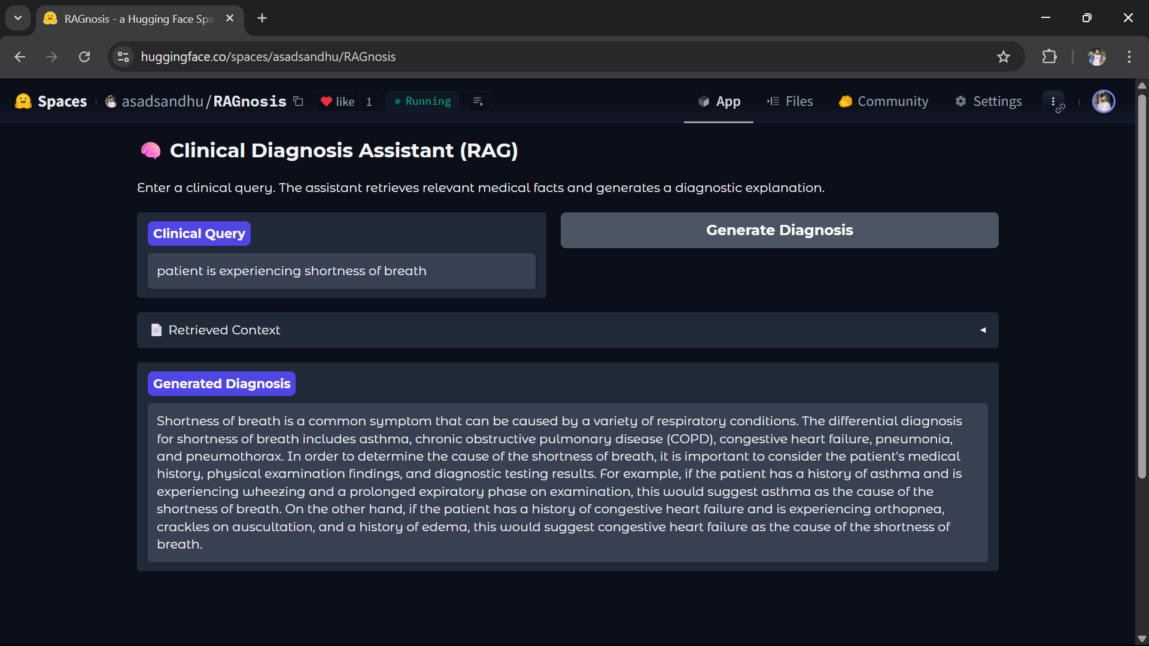Viewport: 1149px width, 646px height.
Task: Switch to the Files tab
Action: coord(790,102)
